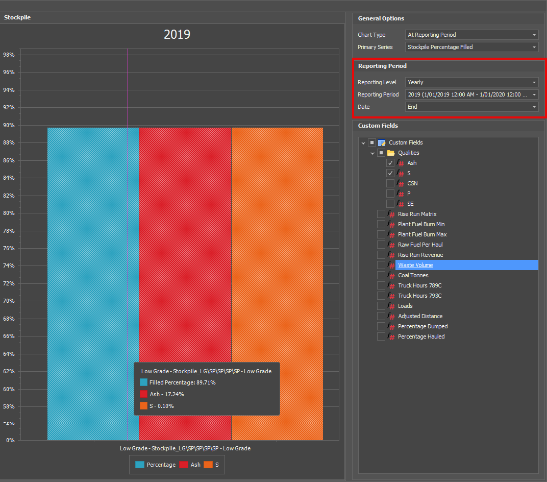Open the Reporting Level dropdown
The height and width of the screenshot is (482, 547).
click(x=471, y=82)
